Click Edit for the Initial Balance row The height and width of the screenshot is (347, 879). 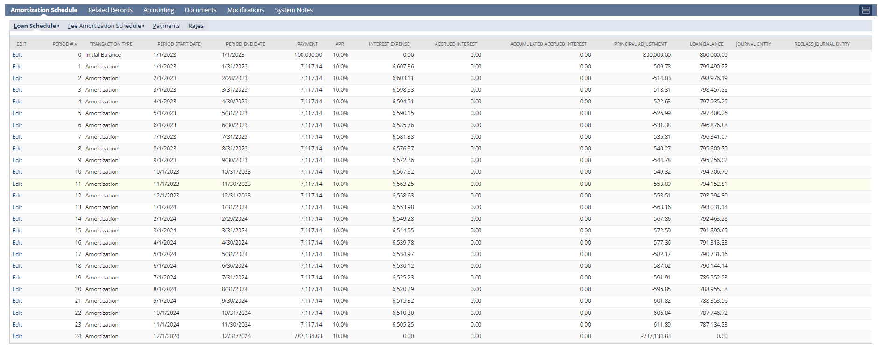click(17, 55)
